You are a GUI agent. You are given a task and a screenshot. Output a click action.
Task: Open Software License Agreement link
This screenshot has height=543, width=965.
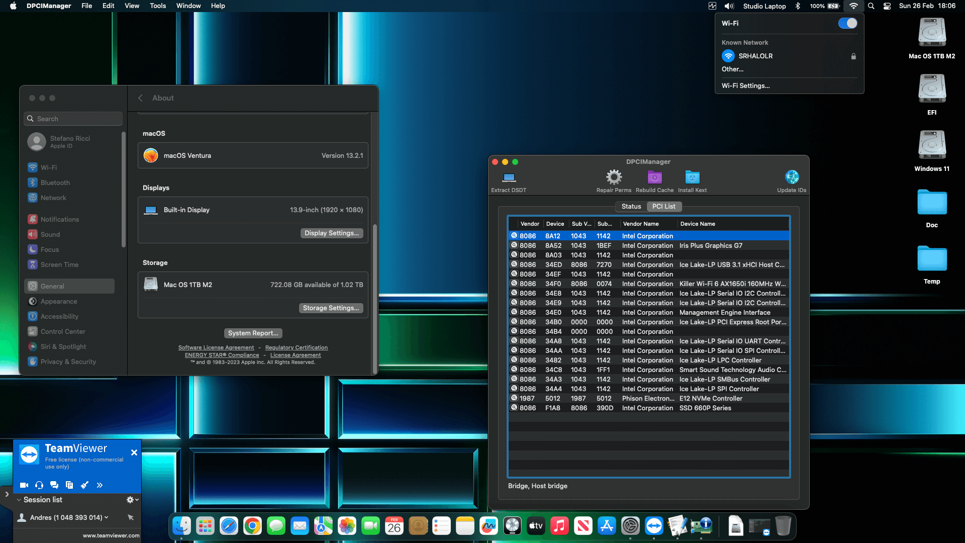click(x=216, y=347)
